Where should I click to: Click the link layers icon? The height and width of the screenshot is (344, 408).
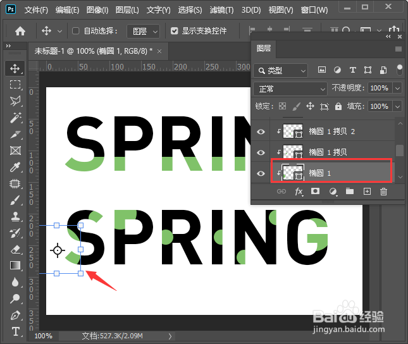[x=281, y=192]
